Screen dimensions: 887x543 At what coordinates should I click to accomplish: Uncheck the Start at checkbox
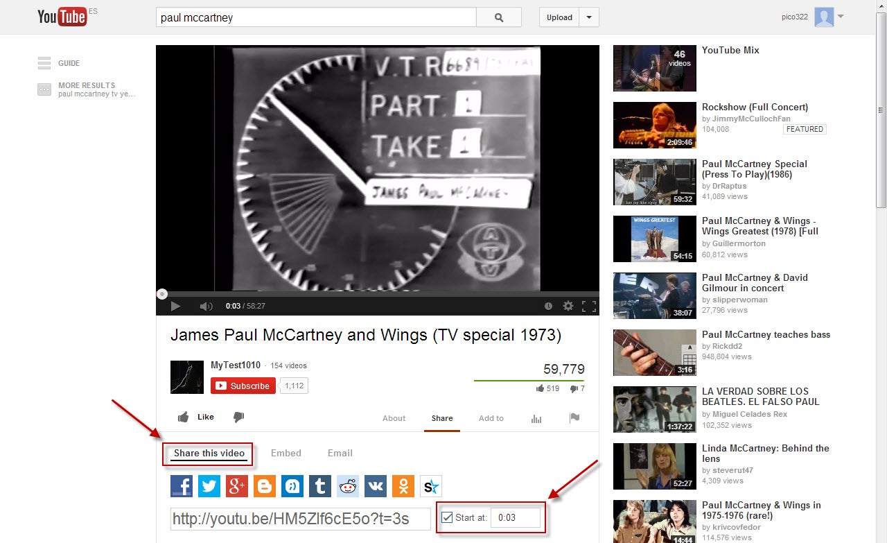[448, 517]
